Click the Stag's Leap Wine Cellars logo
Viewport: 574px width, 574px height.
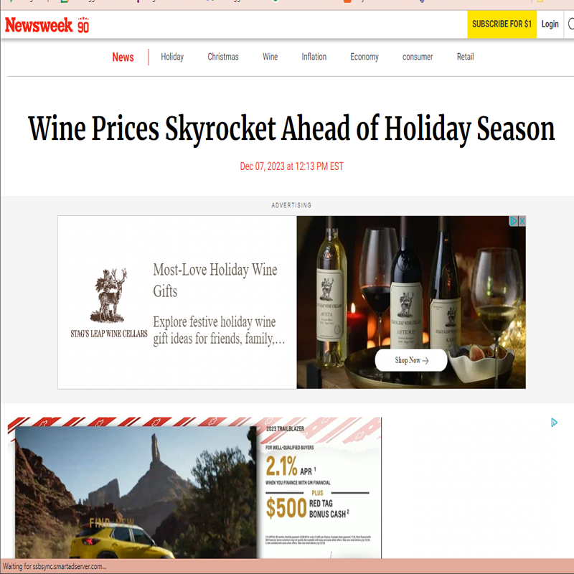coord(109,302)
